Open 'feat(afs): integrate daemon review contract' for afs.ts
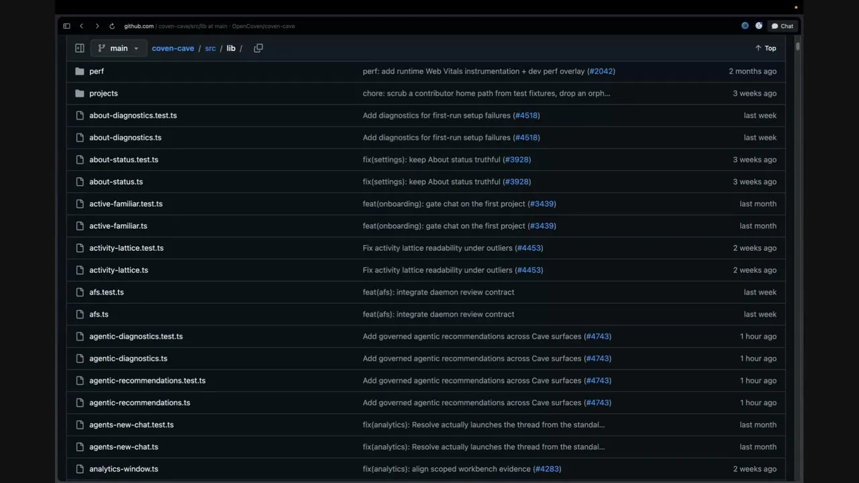Screen dimensions: 859x483 pos(438,315)
